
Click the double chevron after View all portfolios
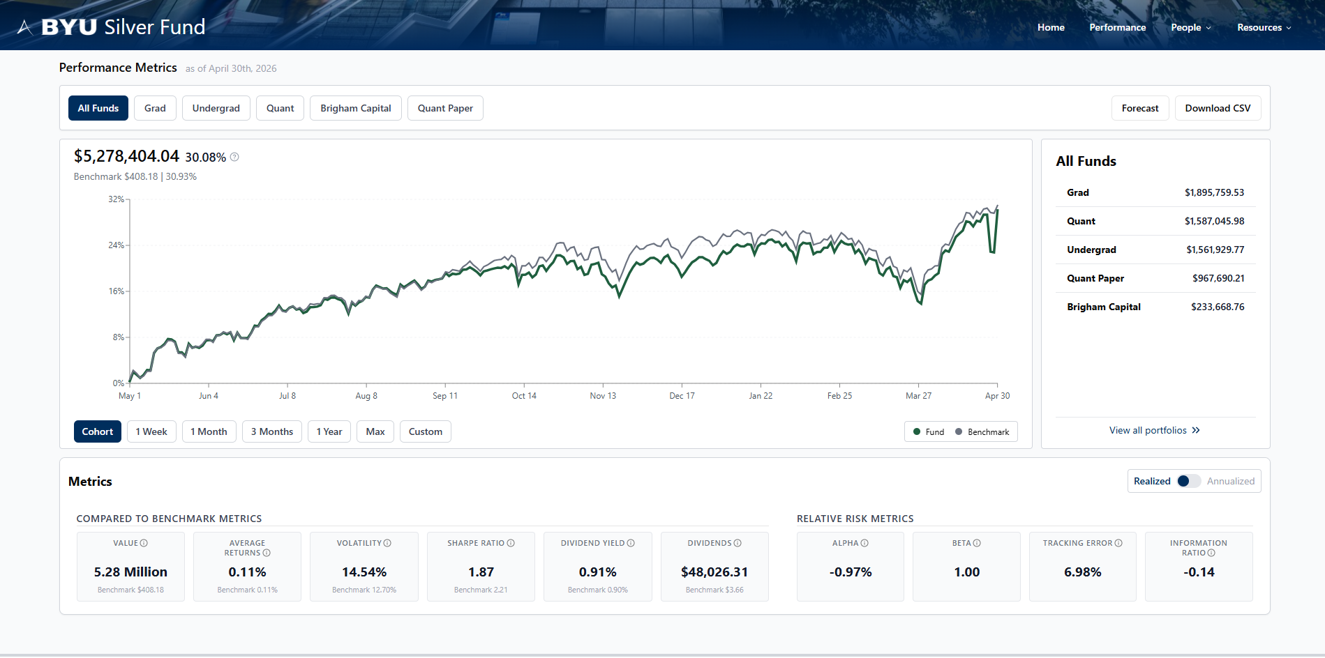1196,430
